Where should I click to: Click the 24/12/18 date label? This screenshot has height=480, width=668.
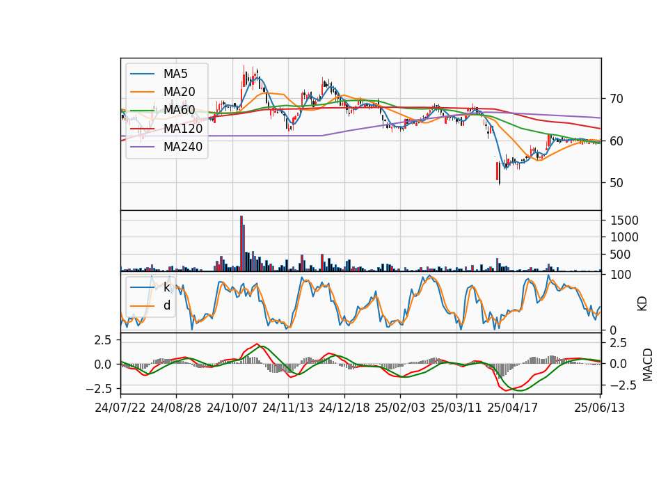point(344,408)
